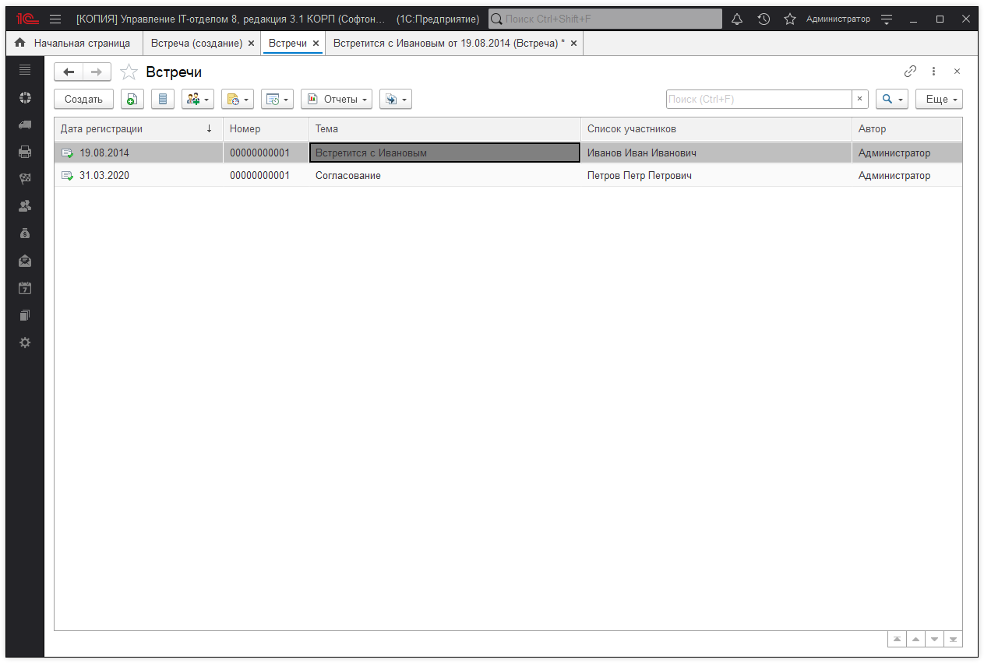The image size is (984, 663).
Task: Expand the Еще menu button
Action: 939,100
